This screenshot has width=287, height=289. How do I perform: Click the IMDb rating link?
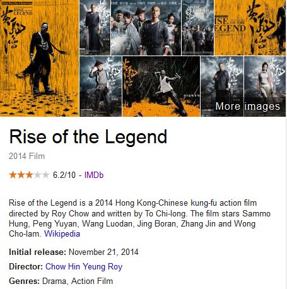pyautogui.click(x=94, y=175)
